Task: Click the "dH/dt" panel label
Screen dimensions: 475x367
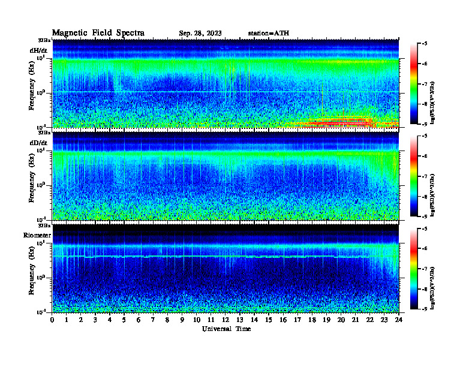Action: point(38,50)
